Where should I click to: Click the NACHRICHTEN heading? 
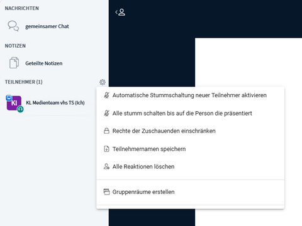coord(22,8)
